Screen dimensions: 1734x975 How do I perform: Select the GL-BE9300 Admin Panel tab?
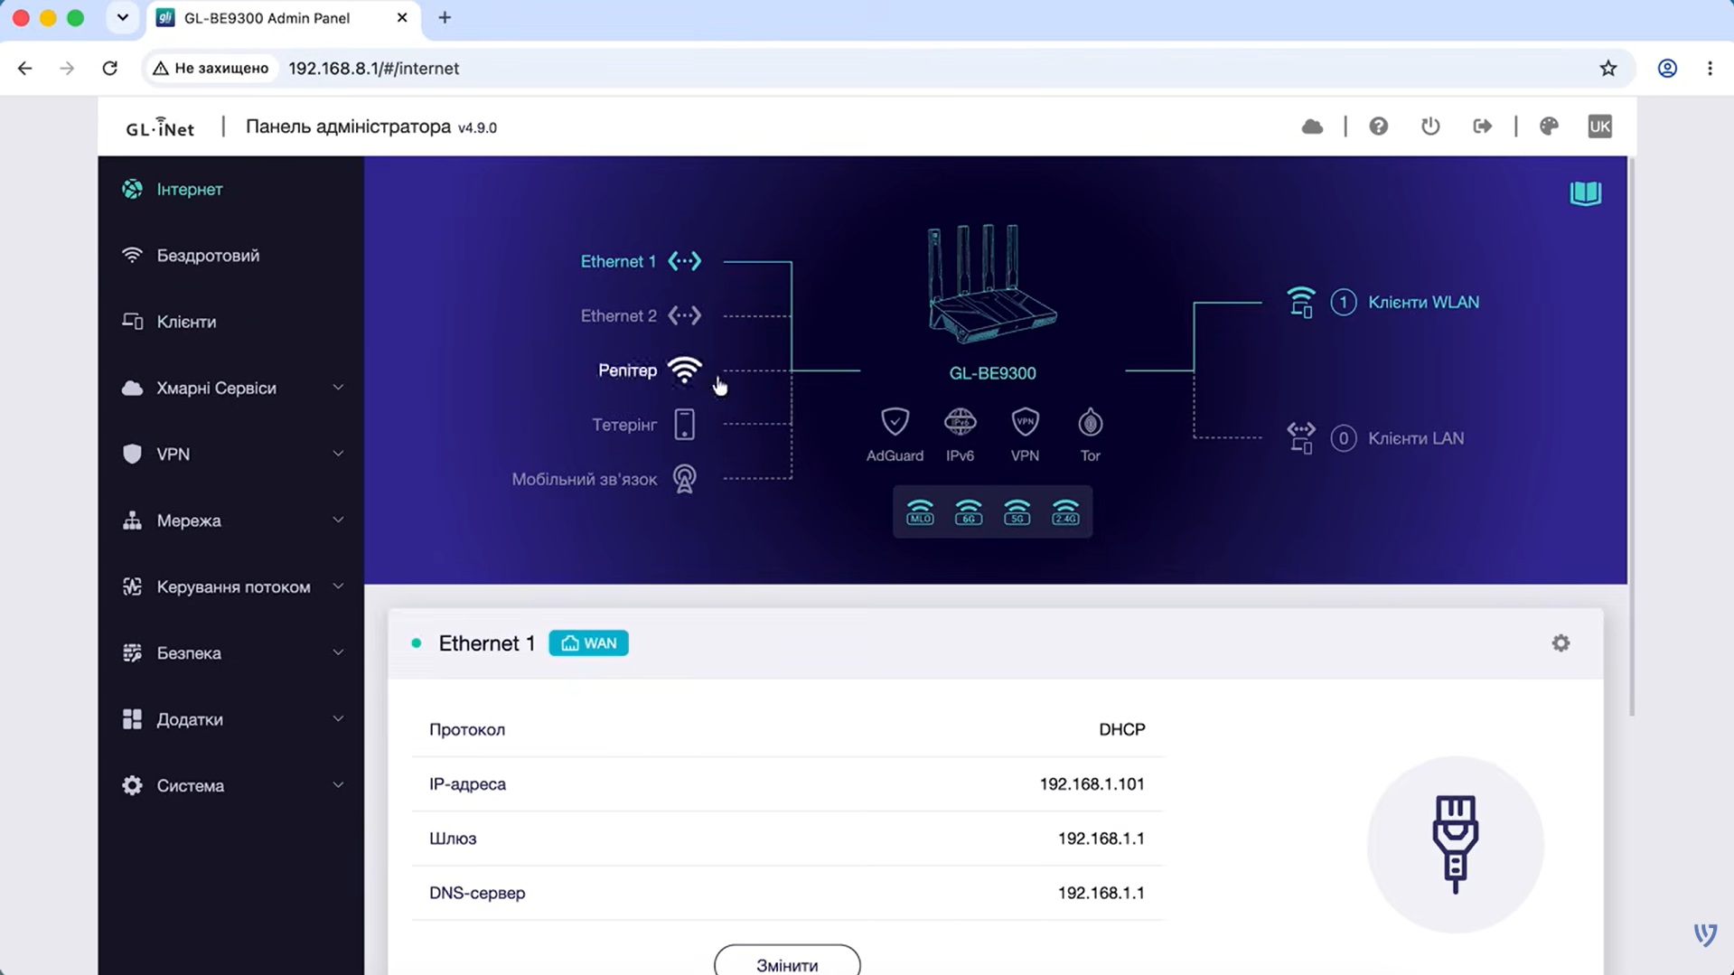click(x=283, y=18)
